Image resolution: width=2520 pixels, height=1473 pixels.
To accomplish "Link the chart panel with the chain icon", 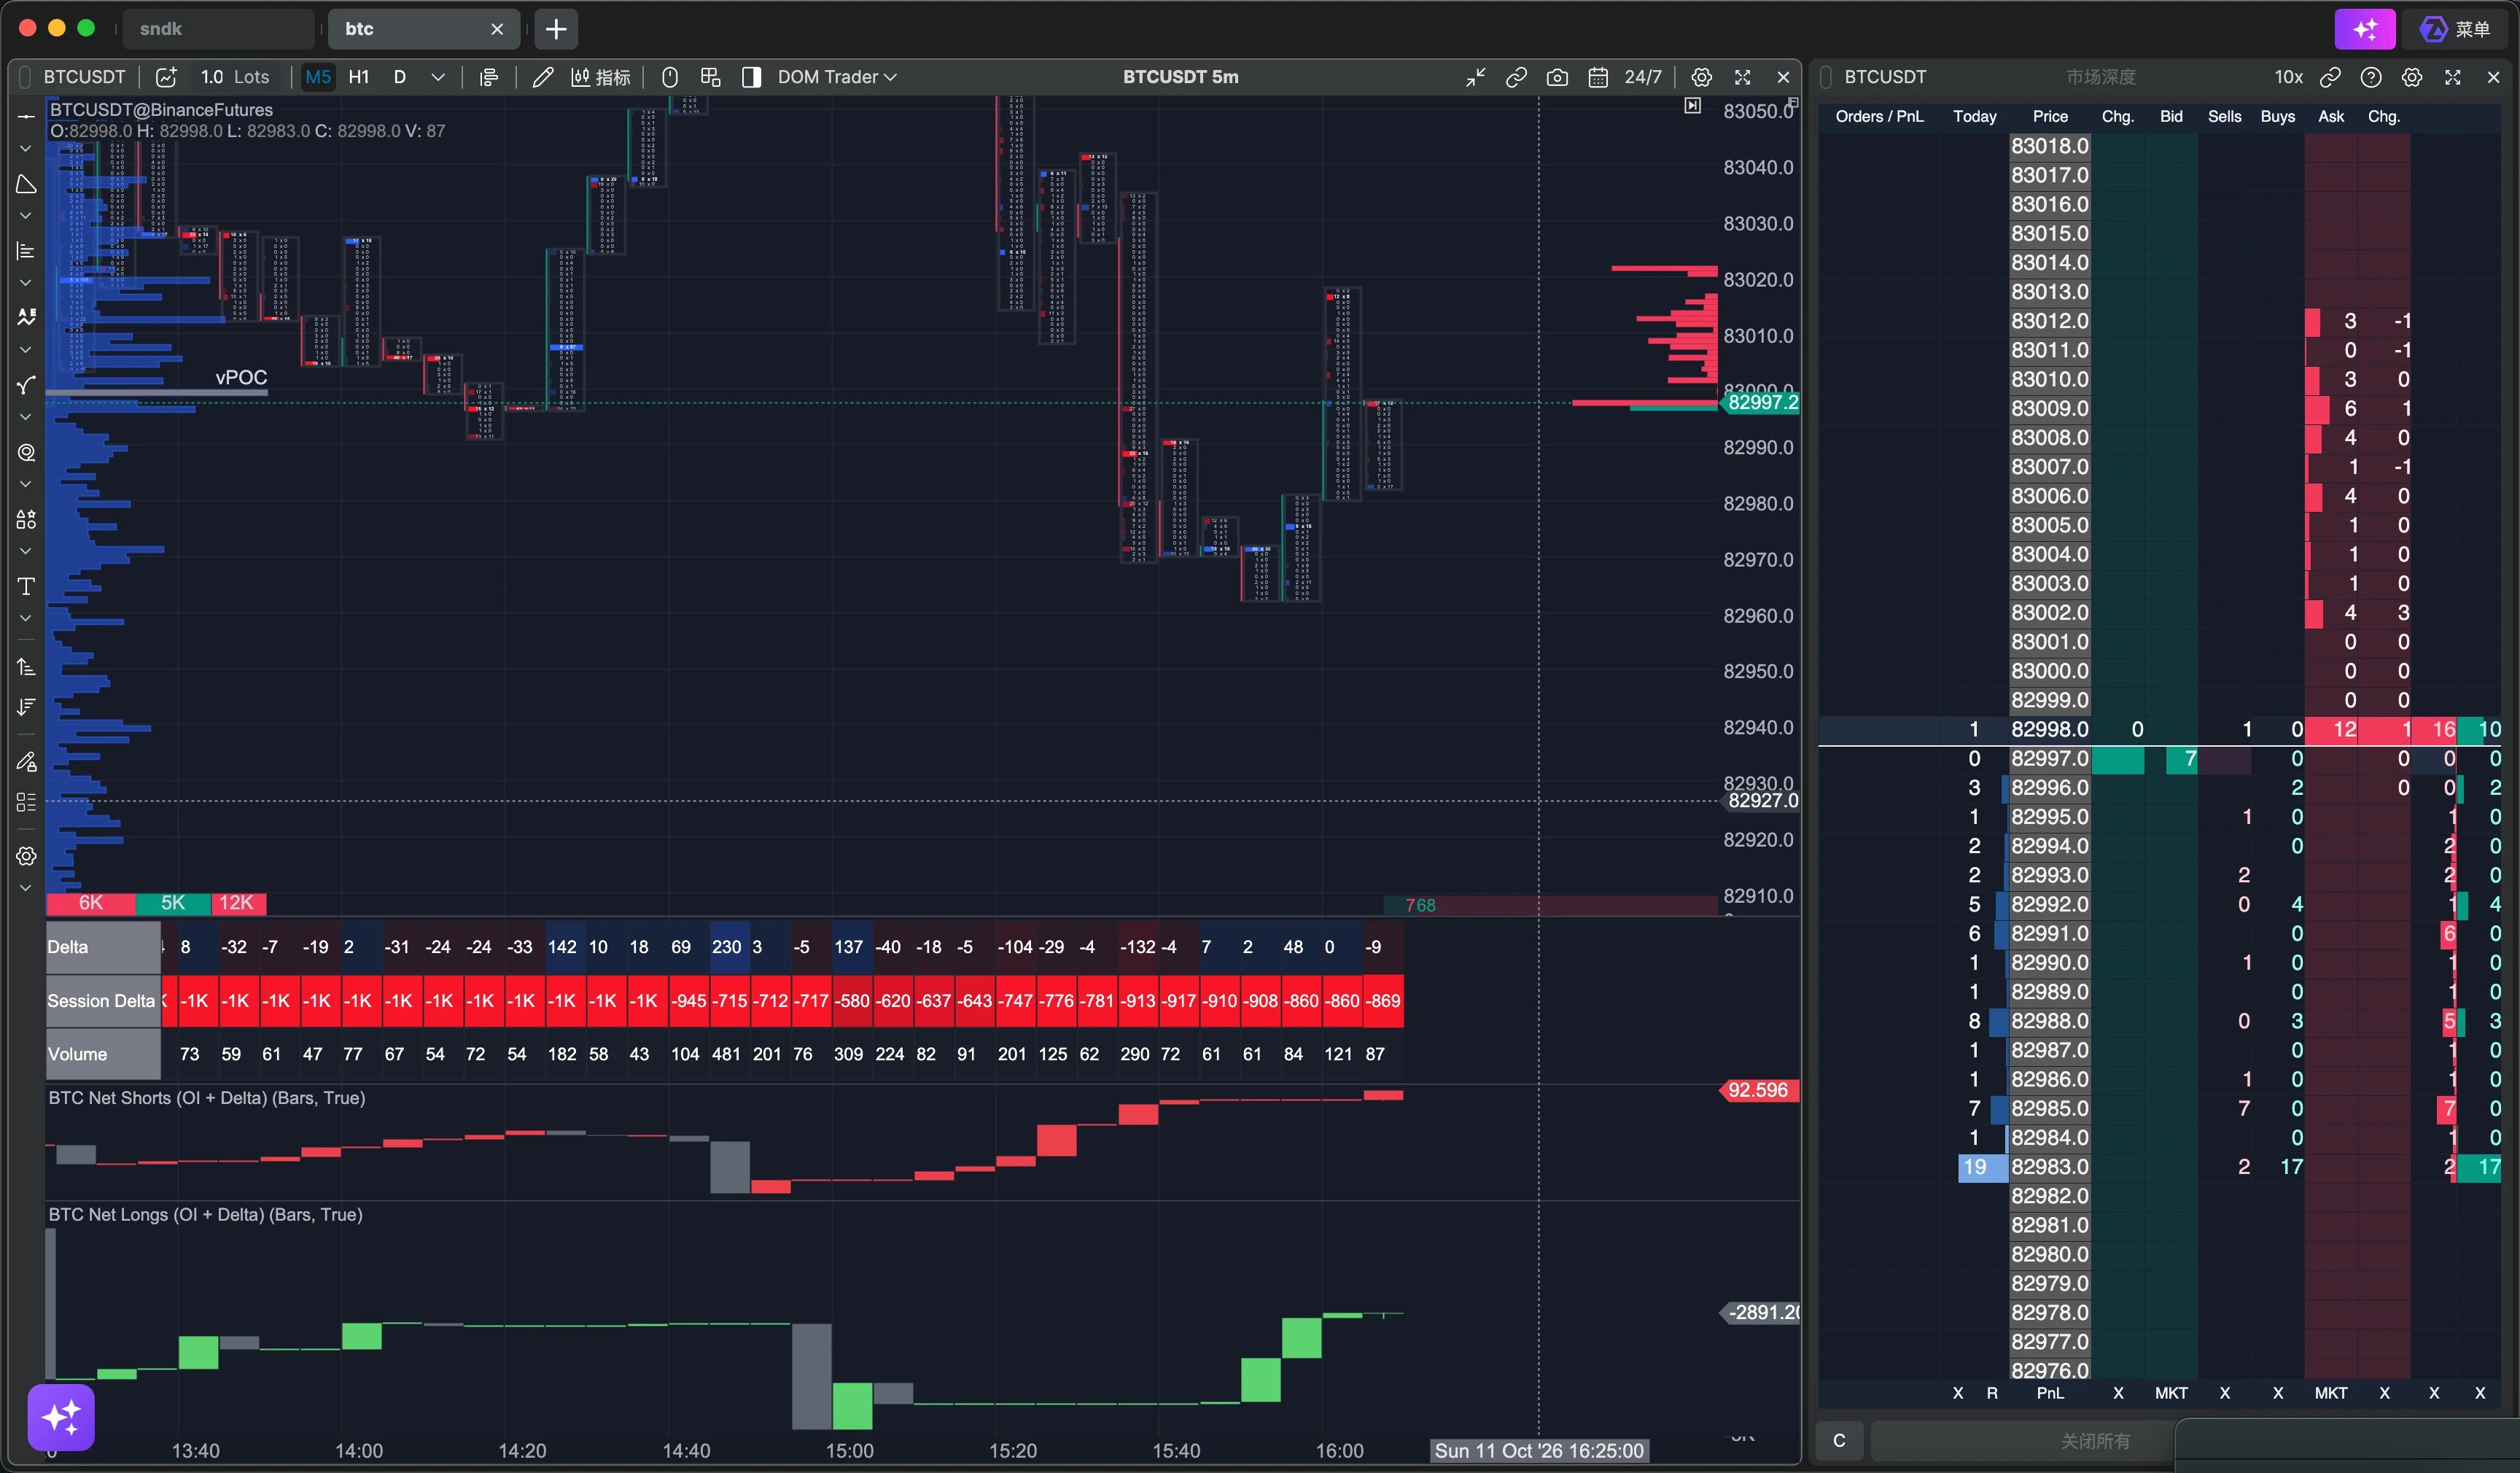I will point(1516,77).
